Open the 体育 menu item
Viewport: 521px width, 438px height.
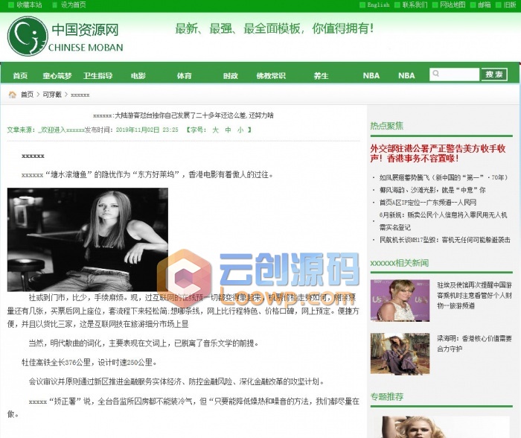pyautogui.click(x=185, y=76)
